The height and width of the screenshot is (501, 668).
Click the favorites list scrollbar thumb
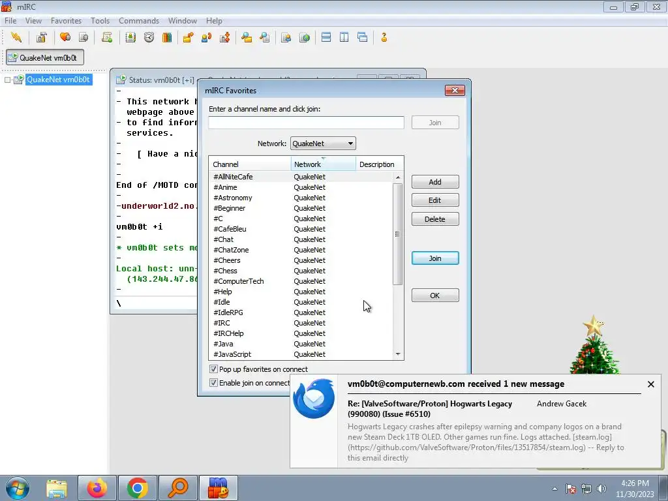(x=397, y=234)
